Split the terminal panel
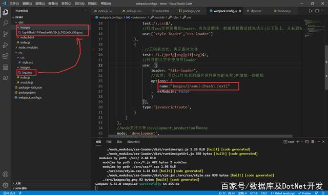Viewport: 328px width, 195px height. click(x=306, y=142)
